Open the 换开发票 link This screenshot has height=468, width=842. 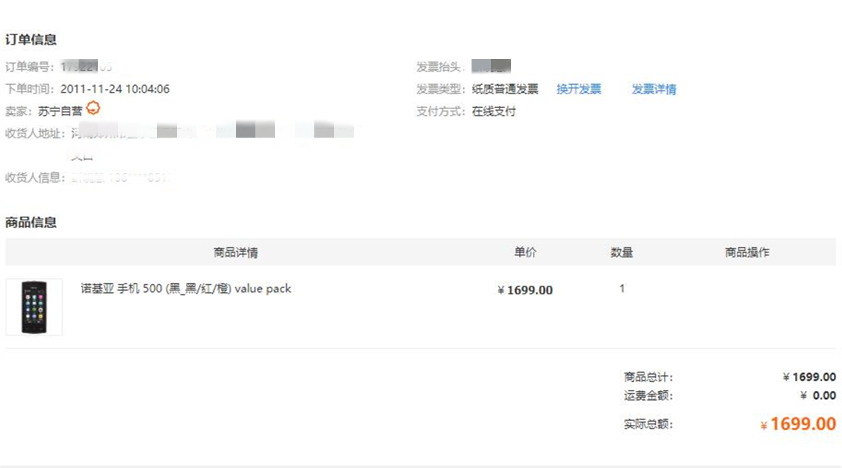click(579, 89)
